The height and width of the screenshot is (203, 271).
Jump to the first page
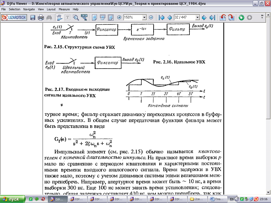click(x=162, y=17)
